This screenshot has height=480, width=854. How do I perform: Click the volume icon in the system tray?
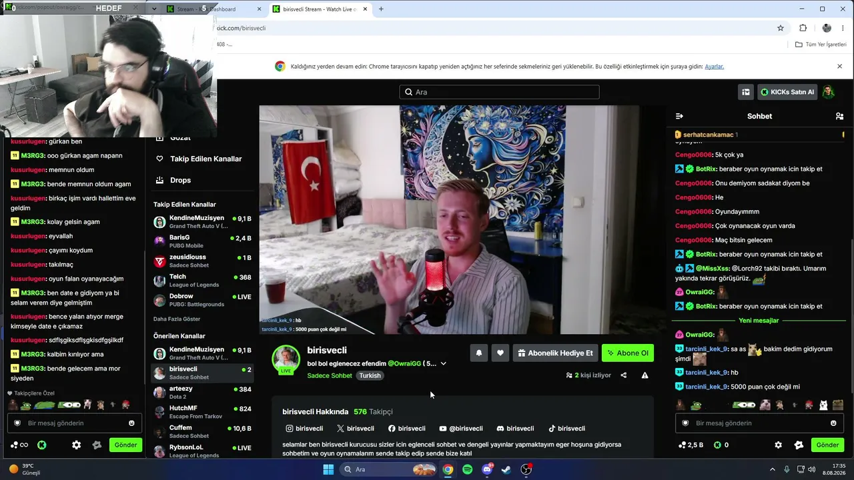[812, 469]
